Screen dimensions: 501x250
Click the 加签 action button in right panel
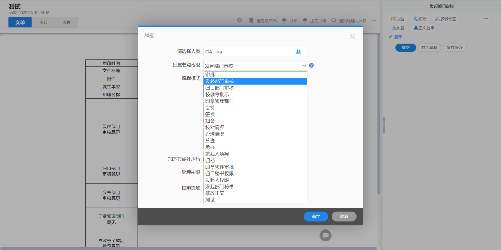(398, 28)
